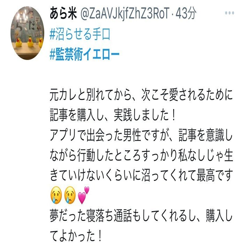Open the rubber duck profile avatar

point(27,33)
